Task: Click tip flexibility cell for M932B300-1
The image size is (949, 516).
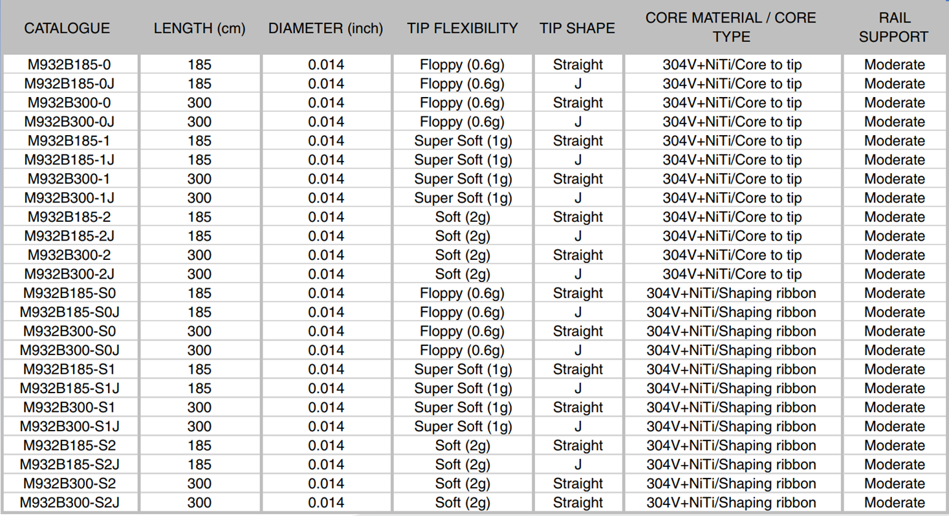Action: tap(463, 178)
